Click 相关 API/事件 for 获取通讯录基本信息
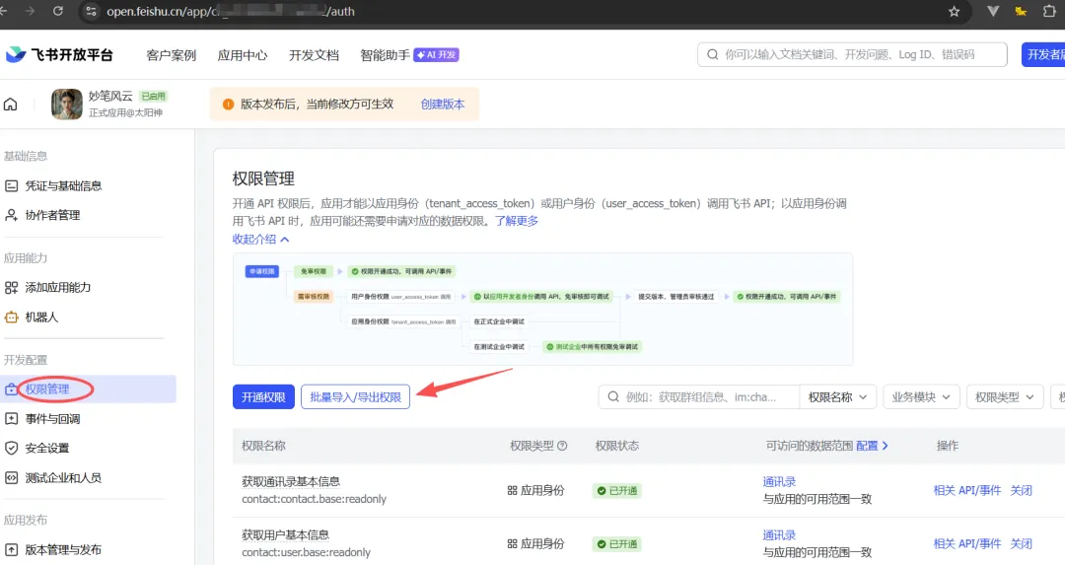Screen dimensions: 1065x565 coord(967,490)
